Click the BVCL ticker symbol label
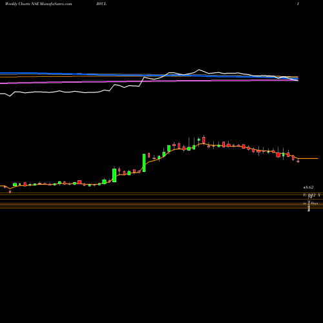The height and width of the screenshot is (323, 323). coord(101,4)
